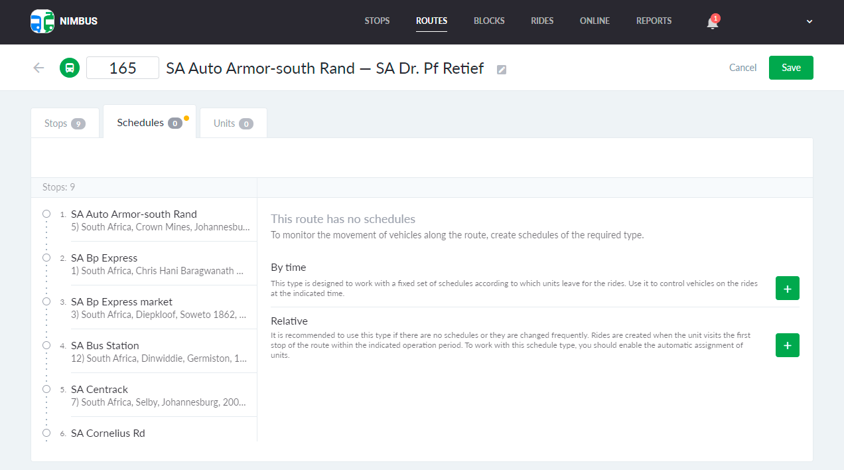Click the green bus transport type icon
Image resolution: width=844 pixels, height=470 pixels.
tap(70, 68)
